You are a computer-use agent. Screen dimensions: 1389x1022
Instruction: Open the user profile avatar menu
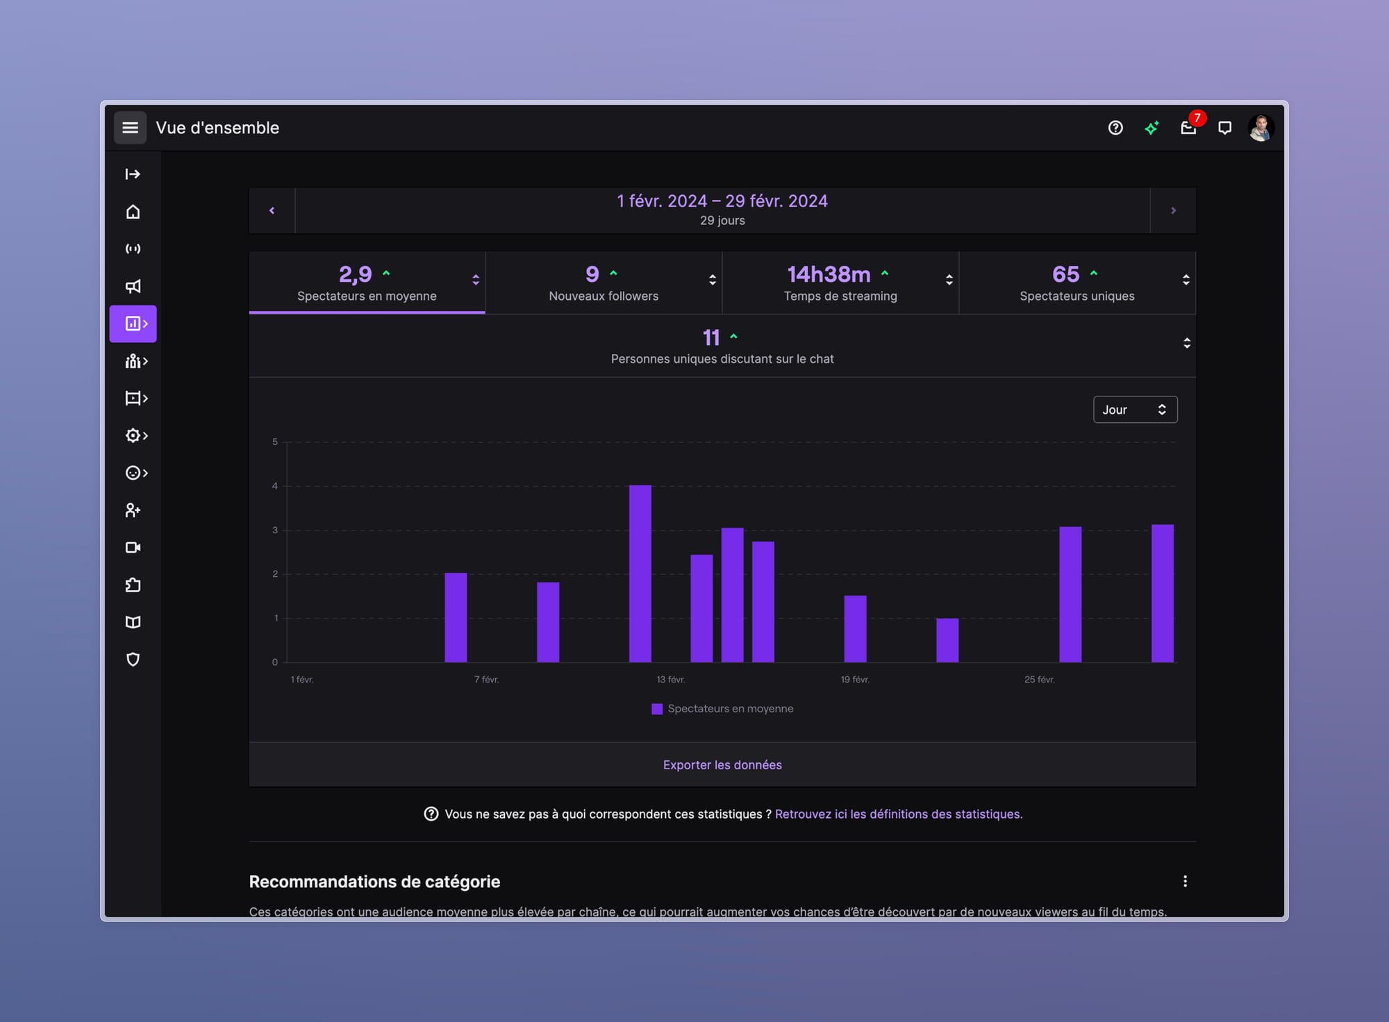[1261, 128]
